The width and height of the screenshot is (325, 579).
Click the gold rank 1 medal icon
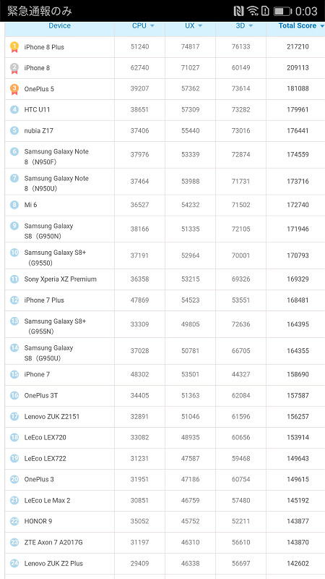14,47
